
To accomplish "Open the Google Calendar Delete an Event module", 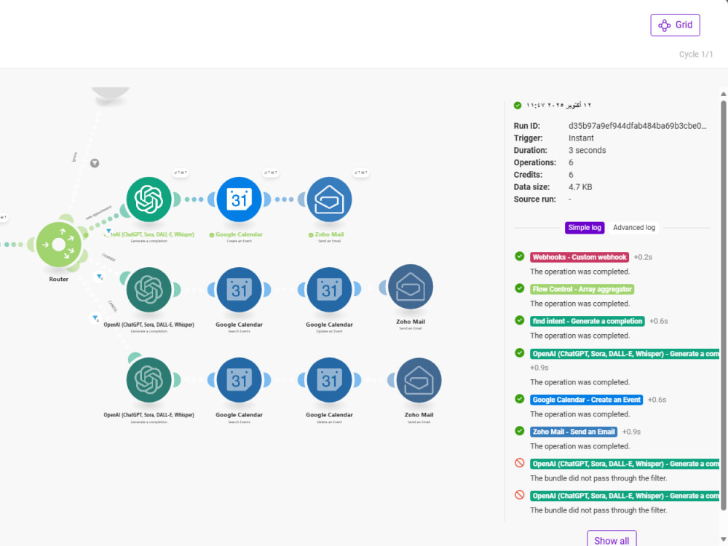I will pos(329,380).
